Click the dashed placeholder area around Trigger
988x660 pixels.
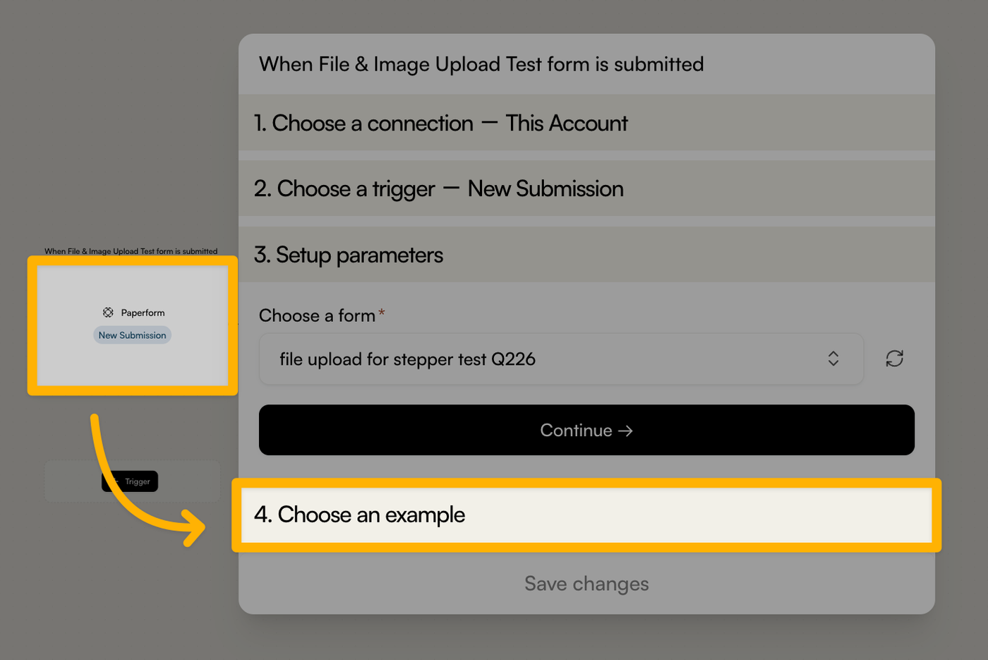(x=133, y=481)
